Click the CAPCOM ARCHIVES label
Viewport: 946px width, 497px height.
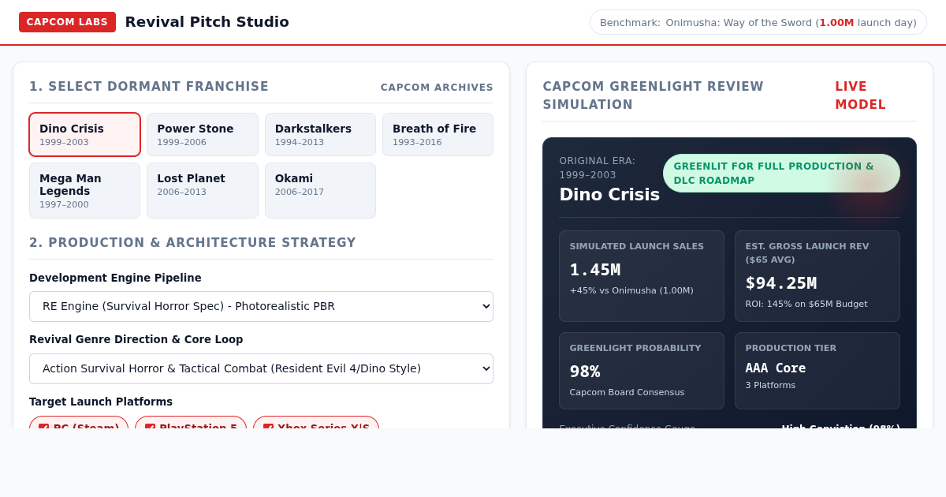click(x=437, y=88)
